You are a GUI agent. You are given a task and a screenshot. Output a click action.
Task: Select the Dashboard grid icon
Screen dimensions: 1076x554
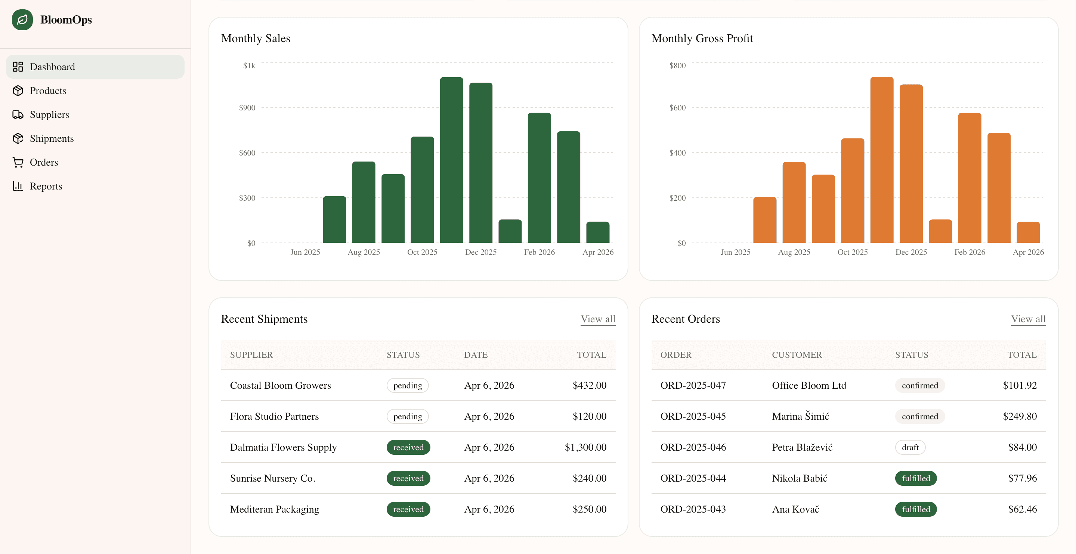tap(18, 66)
